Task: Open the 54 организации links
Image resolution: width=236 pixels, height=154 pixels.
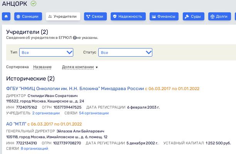Action: (94, 113)
